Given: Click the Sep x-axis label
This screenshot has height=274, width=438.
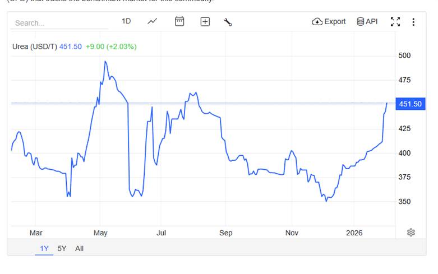Looking at the screenshot, I should [225, 233].
